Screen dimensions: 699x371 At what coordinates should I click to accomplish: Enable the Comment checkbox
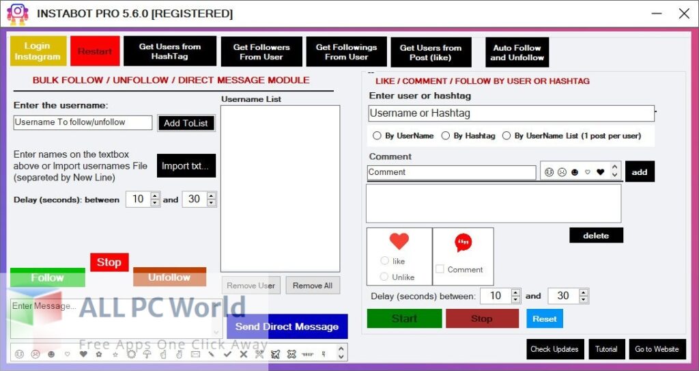click(x=440, y=269)
